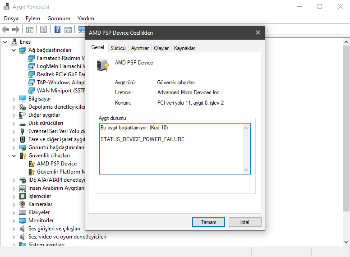Switch to the Sürücü tab
This screenshot has width=350, height=257.
coord(118,48)
